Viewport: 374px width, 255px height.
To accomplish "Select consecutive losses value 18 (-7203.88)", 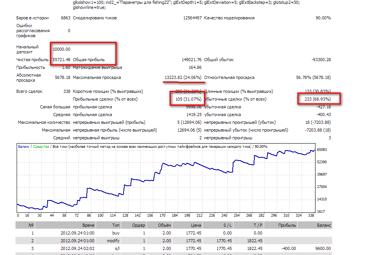I will [x=318, y=122].
